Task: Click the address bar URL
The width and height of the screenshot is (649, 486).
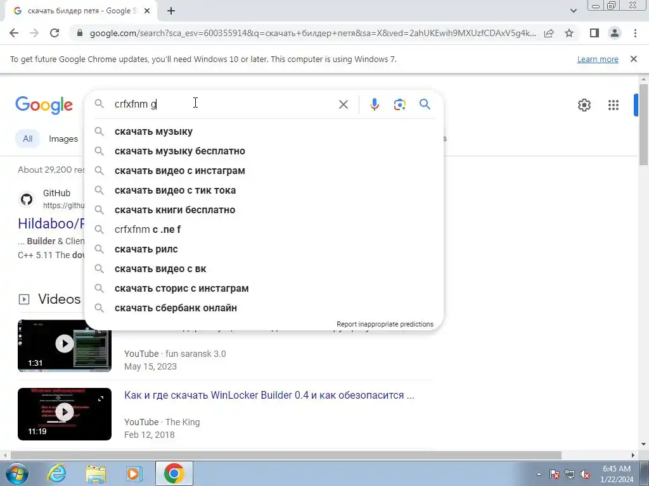Action: [312, 33]
